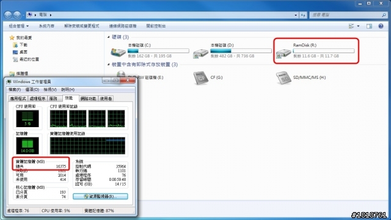Click the 我的最愛 favorites tree item
The height and width of the screenshot is (220, 391).
24,38
